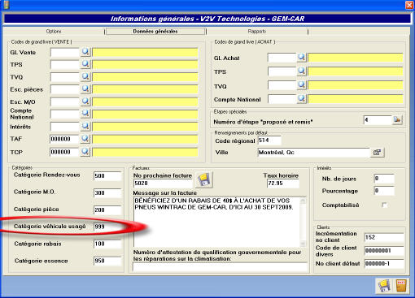415x298 pixels.
Task: Open lookup for Intérêts code
Action: click(85, 126)
